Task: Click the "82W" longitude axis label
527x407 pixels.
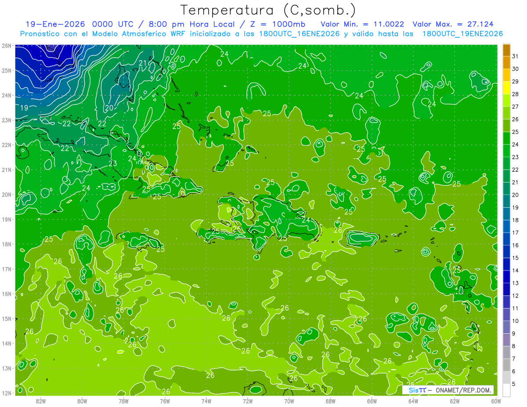Action: pyautogui.click(x=41, y=401)
